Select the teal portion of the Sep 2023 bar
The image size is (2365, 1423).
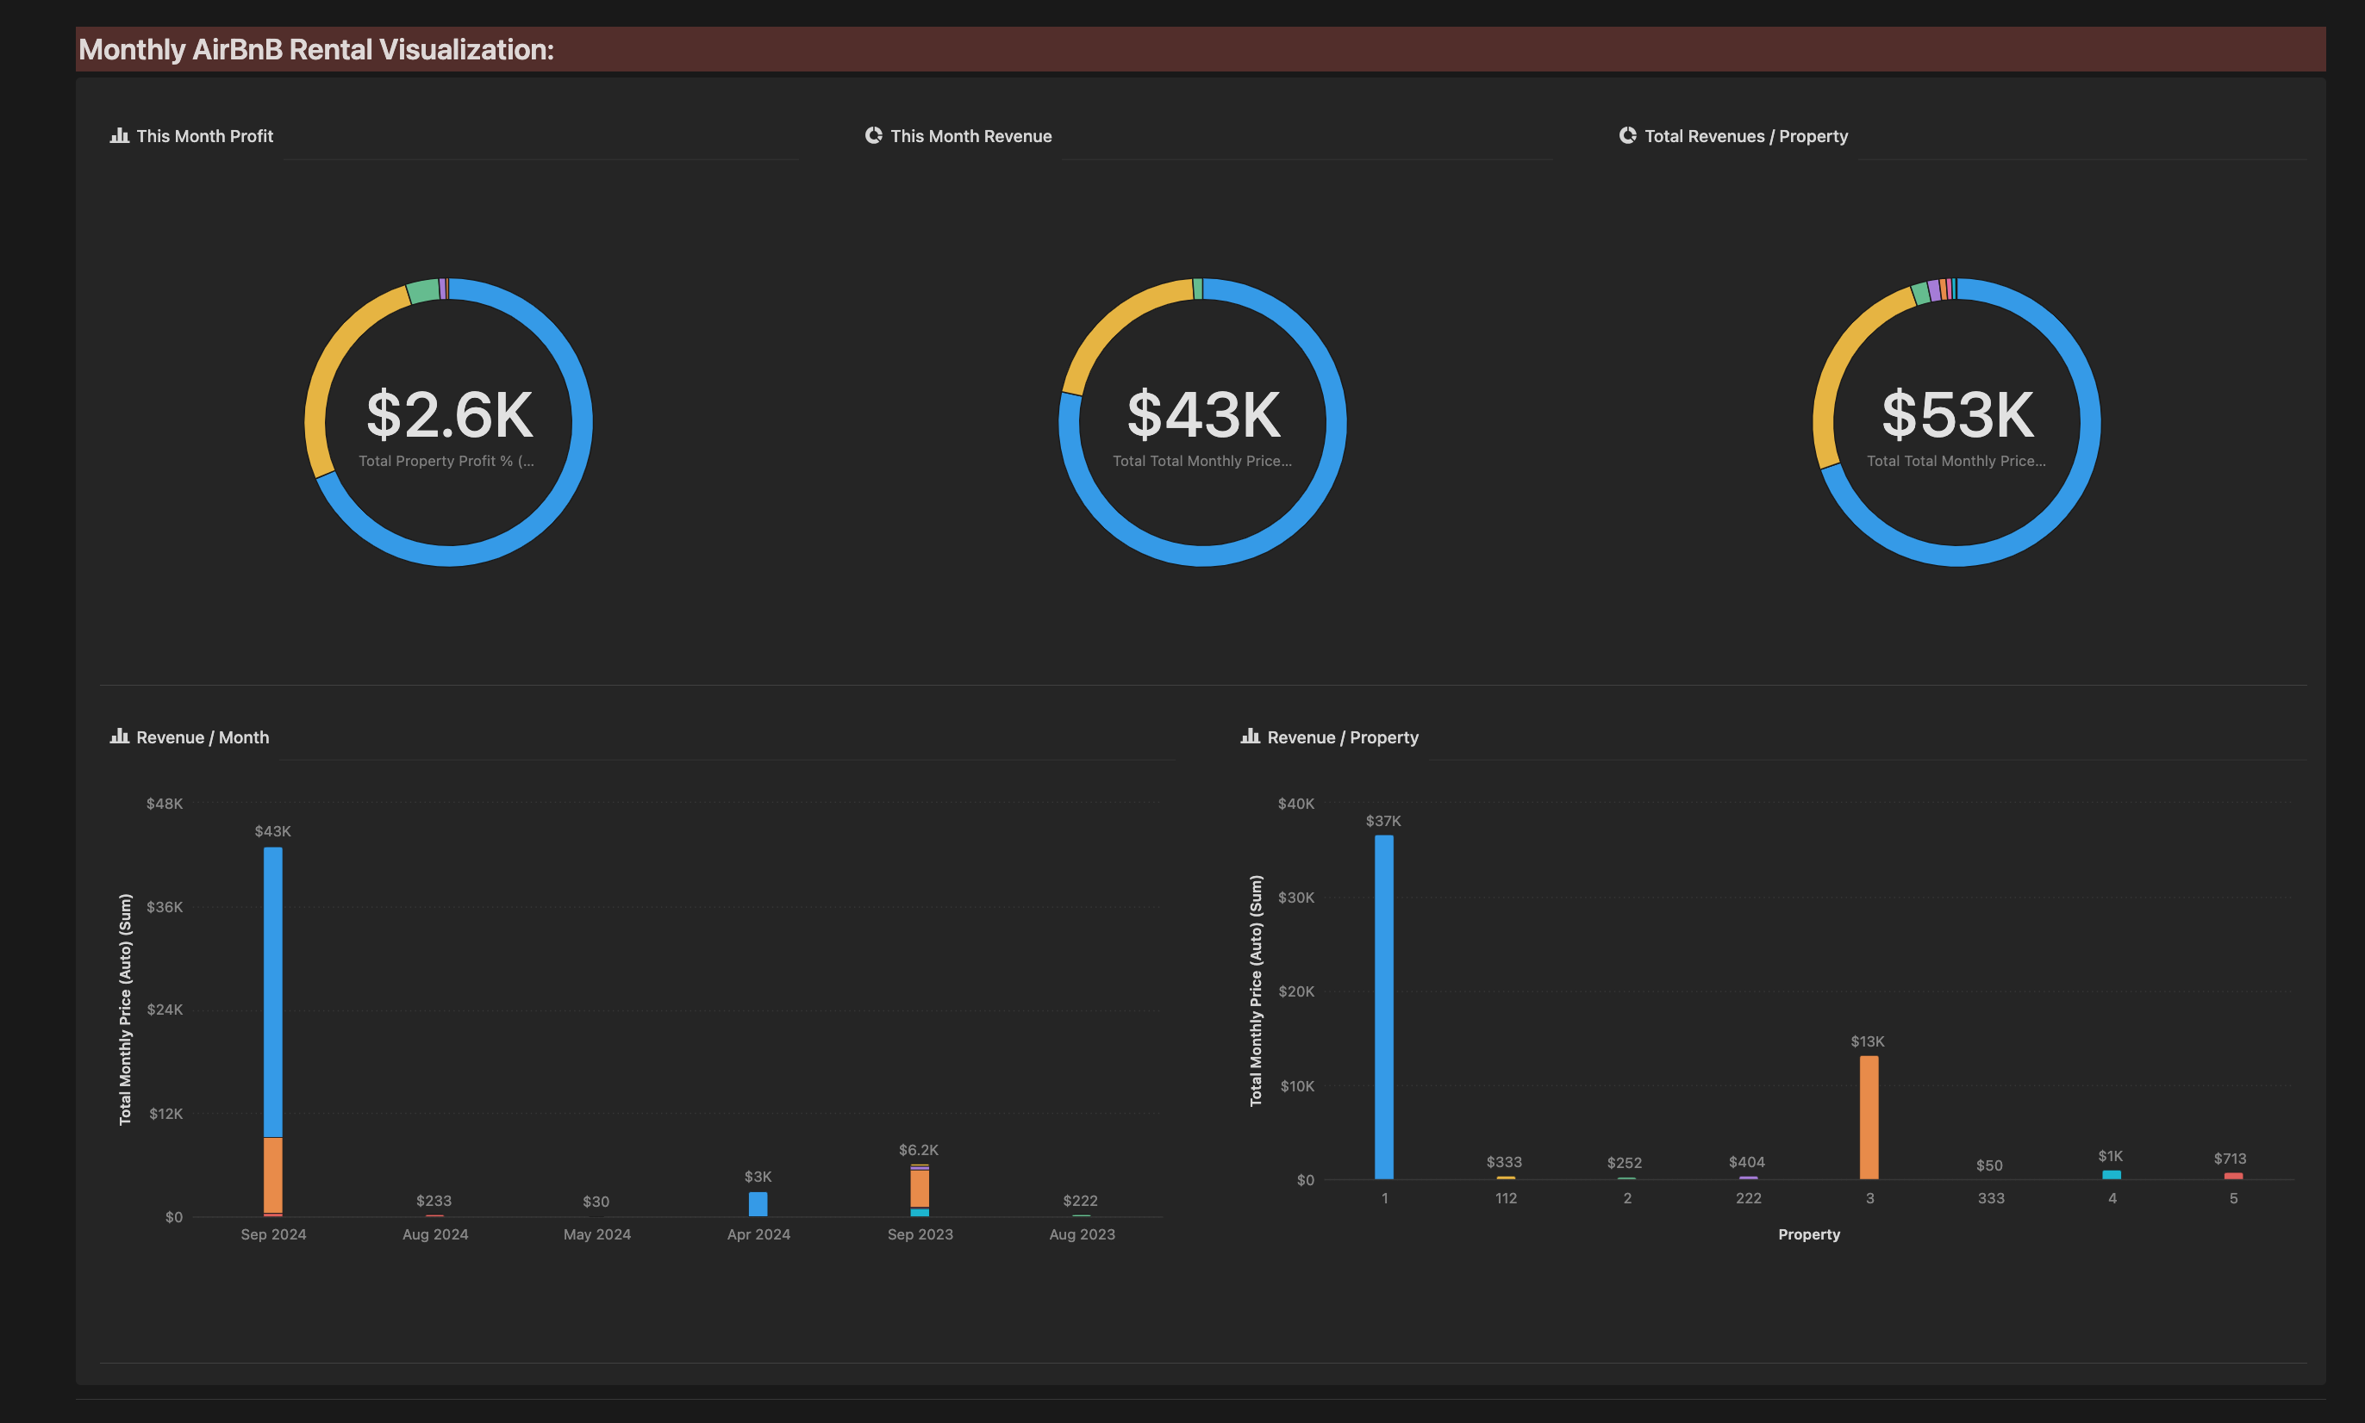click(x=920, y=1212)
